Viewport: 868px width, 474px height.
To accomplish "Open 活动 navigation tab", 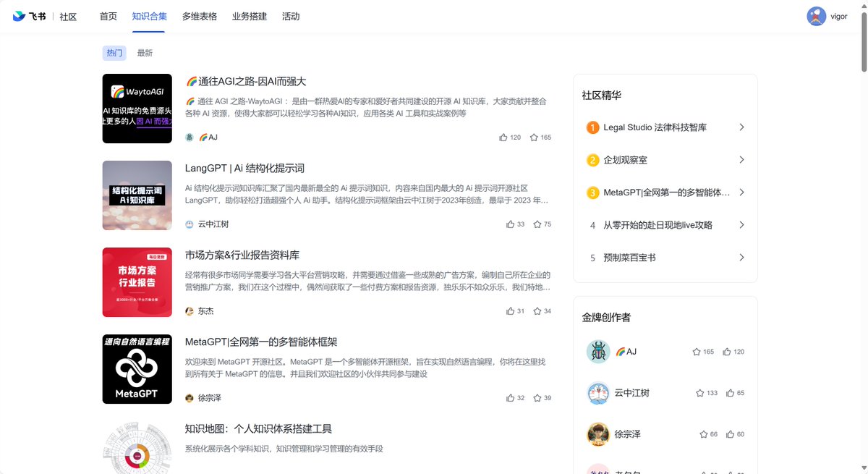I will (291, 16).
